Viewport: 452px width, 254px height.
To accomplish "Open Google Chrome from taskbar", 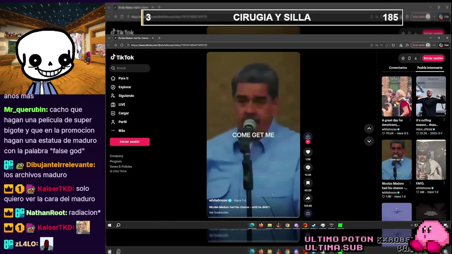I will [x=287, y=225].
